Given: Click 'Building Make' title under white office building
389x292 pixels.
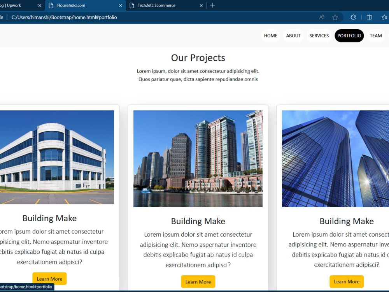Looking at the screenshot, I should (49, 218).
